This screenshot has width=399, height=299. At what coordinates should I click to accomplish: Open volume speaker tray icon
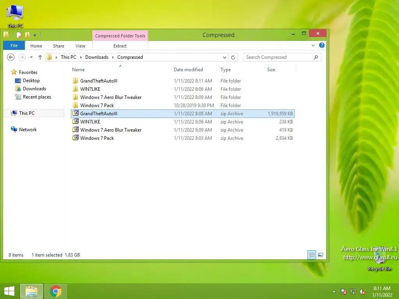pos(362,292)
